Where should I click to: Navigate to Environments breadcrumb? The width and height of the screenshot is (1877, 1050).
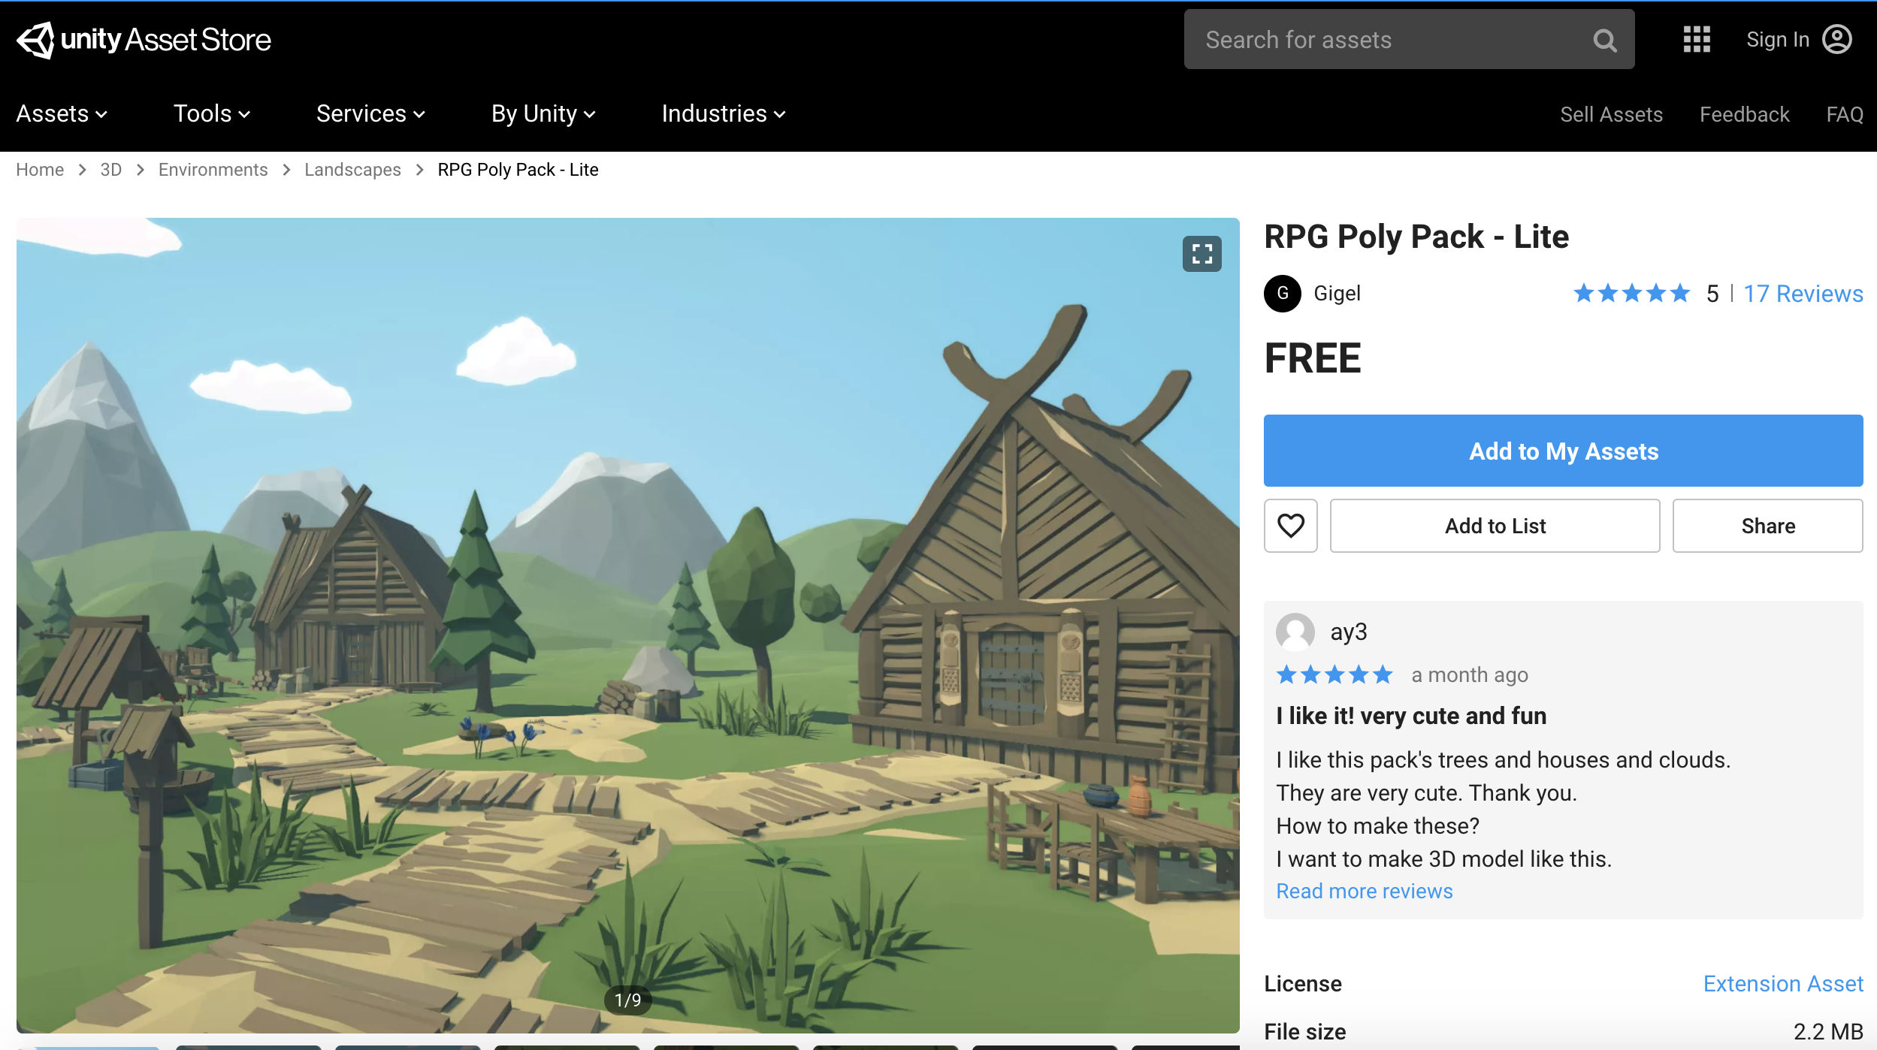click(213, 170)
